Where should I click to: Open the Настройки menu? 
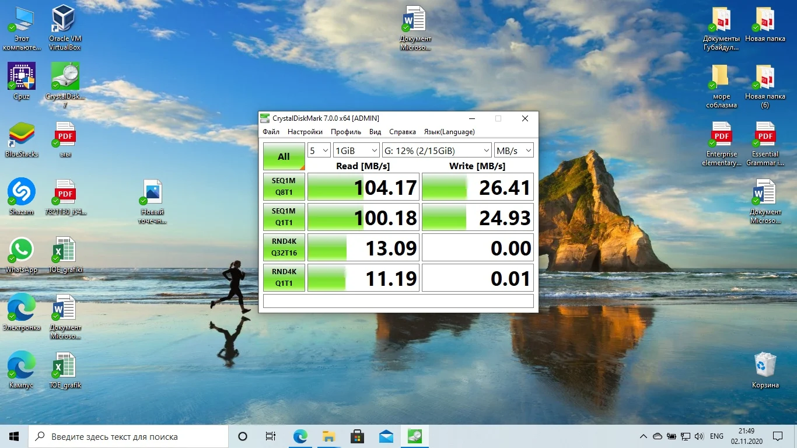[305, 132]
